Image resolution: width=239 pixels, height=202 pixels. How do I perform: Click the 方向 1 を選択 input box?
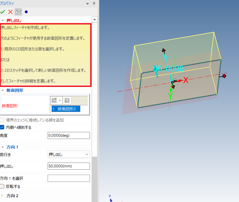tap(68, 178)
